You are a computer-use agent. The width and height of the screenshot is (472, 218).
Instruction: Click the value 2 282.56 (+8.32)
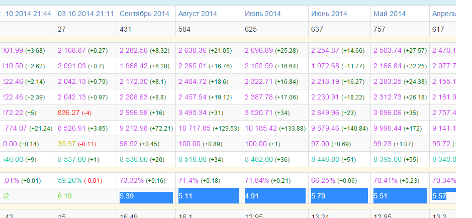coord(145,51)
